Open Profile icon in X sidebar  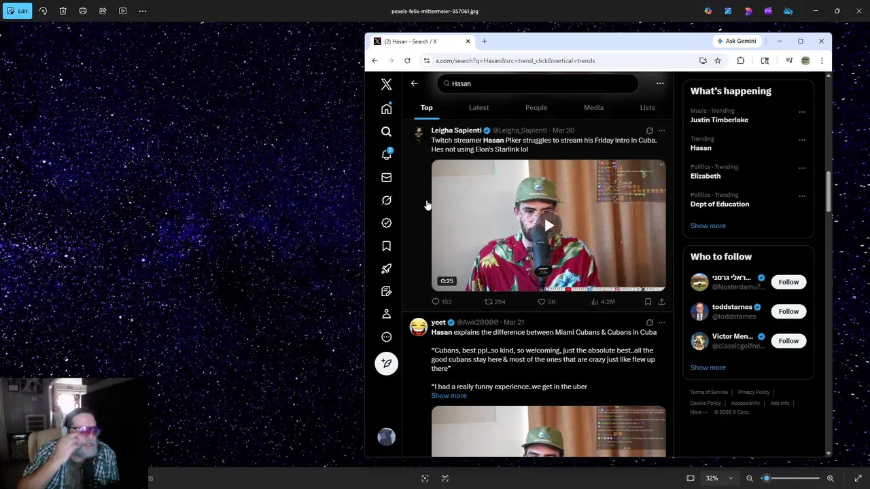[386, 314]
